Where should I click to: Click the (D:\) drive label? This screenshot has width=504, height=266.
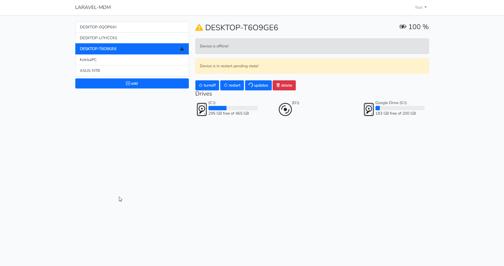(x=296, y=103)
